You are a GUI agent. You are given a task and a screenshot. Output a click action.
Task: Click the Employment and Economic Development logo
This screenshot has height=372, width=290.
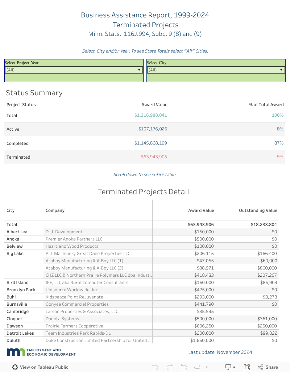point(41,352)
